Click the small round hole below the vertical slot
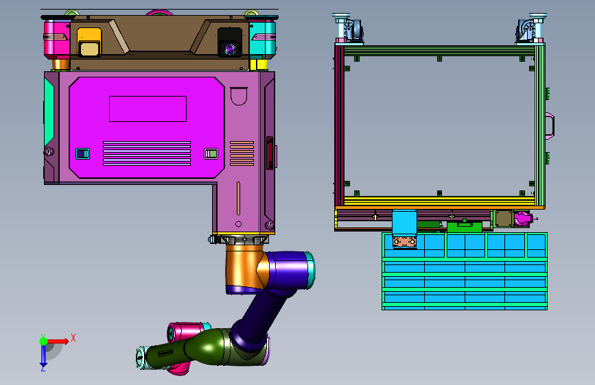The height and width of the screenshot is (385, 595). (238, 224)
